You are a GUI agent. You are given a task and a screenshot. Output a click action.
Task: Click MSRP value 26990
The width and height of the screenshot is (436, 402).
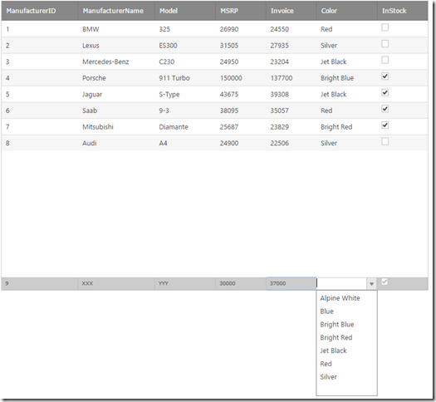(x=241, y=29)
